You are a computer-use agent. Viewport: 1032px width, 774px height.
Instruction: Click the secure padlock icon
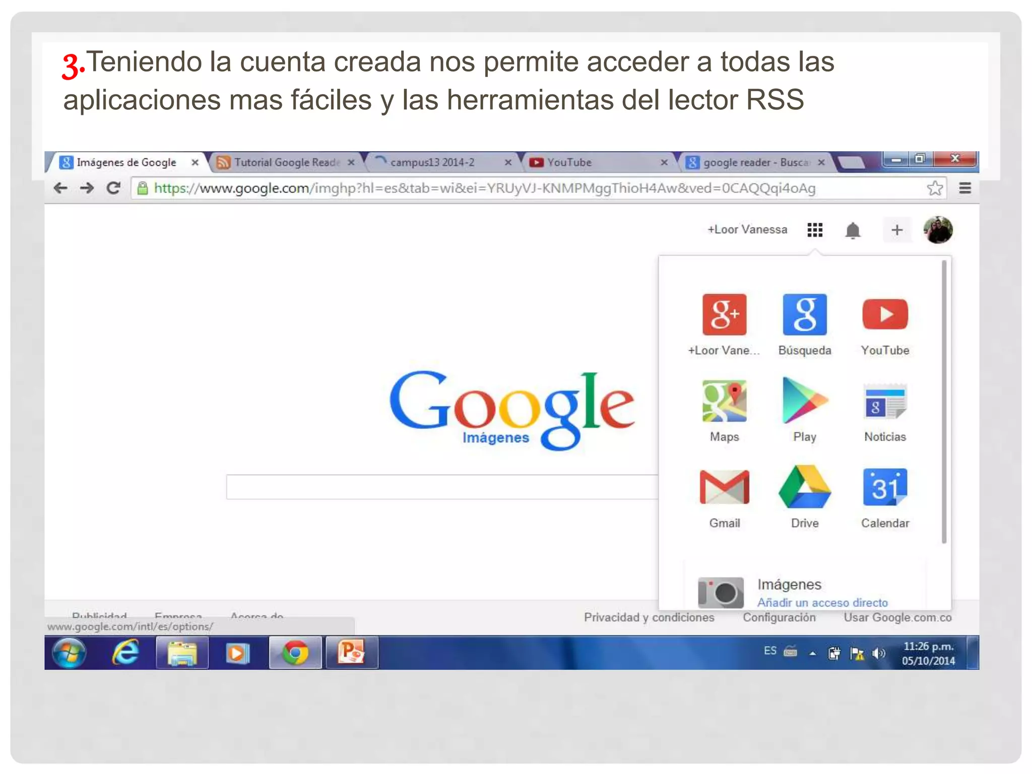(143, 188)
